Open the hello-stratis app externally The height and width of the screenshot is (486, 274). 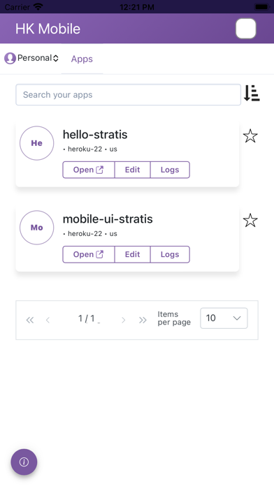coord(89,170)
